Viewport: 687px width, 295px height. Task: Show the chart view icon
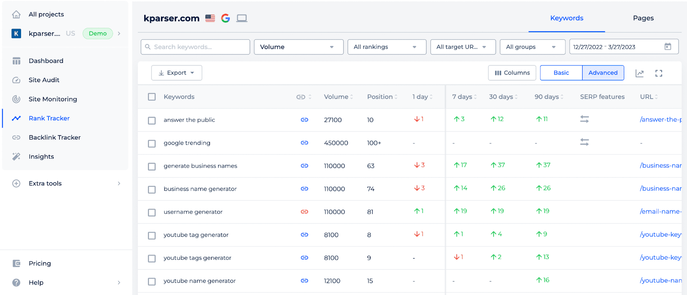coord(639,73)
